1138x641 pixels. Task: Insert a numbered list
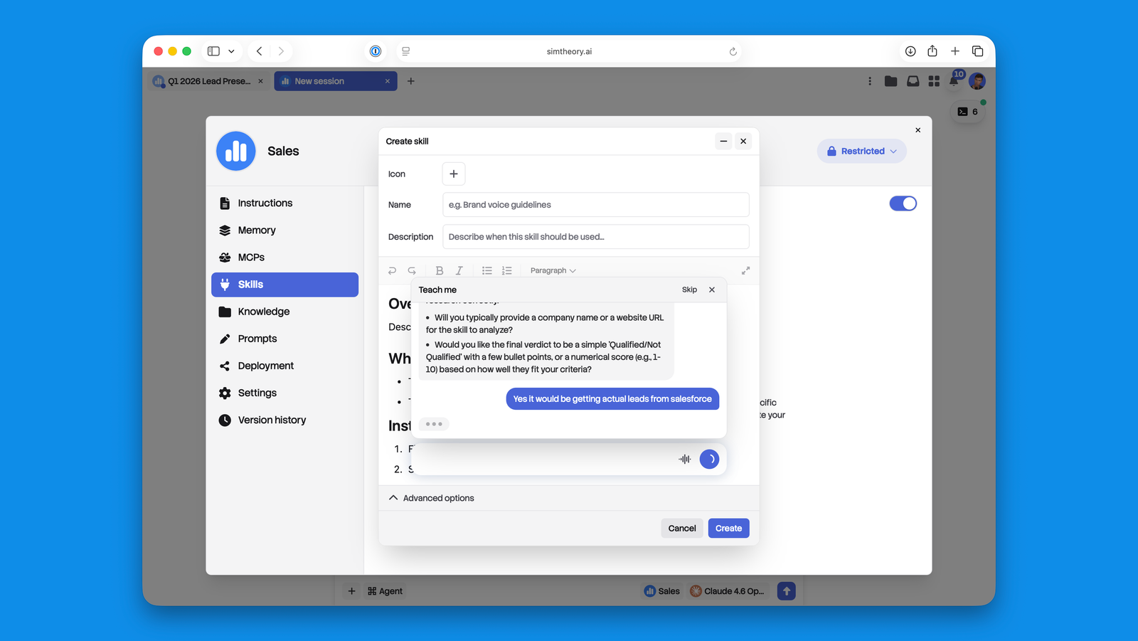point(507,270)
